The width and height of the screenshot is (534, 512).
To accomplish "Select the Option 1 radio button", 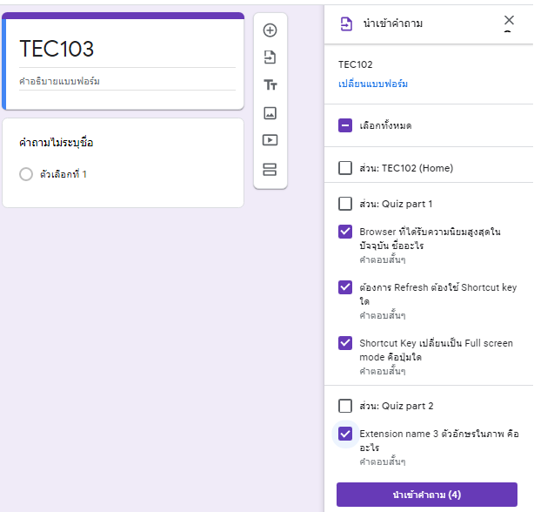I will pos(26,174).
